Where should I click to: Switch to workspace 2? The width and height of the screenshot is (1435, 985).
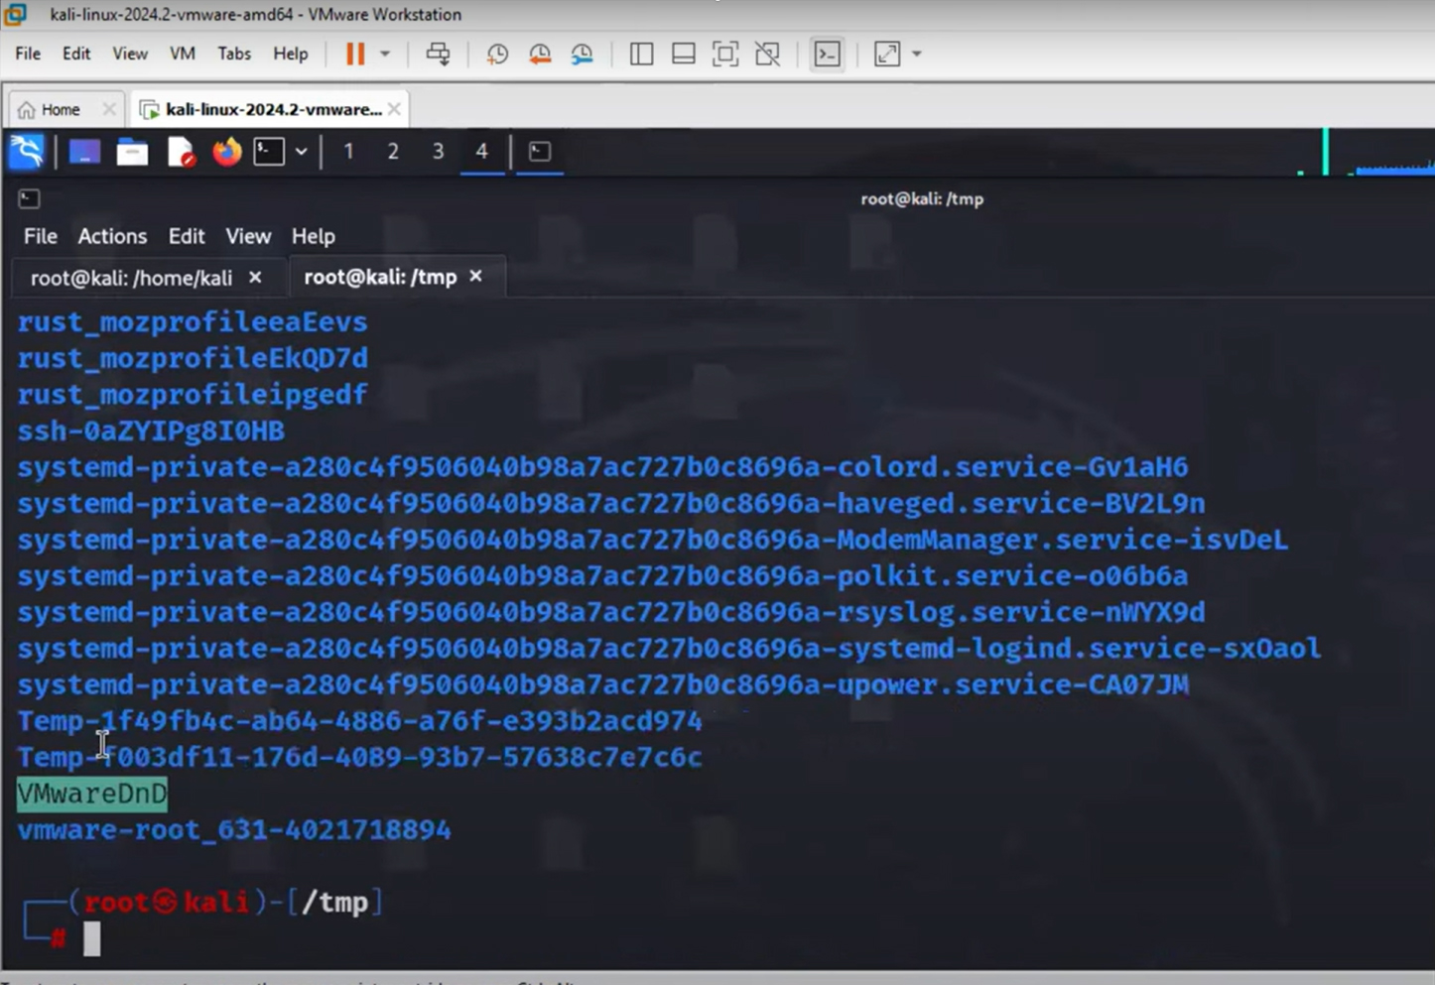click(x=393, y=152)
